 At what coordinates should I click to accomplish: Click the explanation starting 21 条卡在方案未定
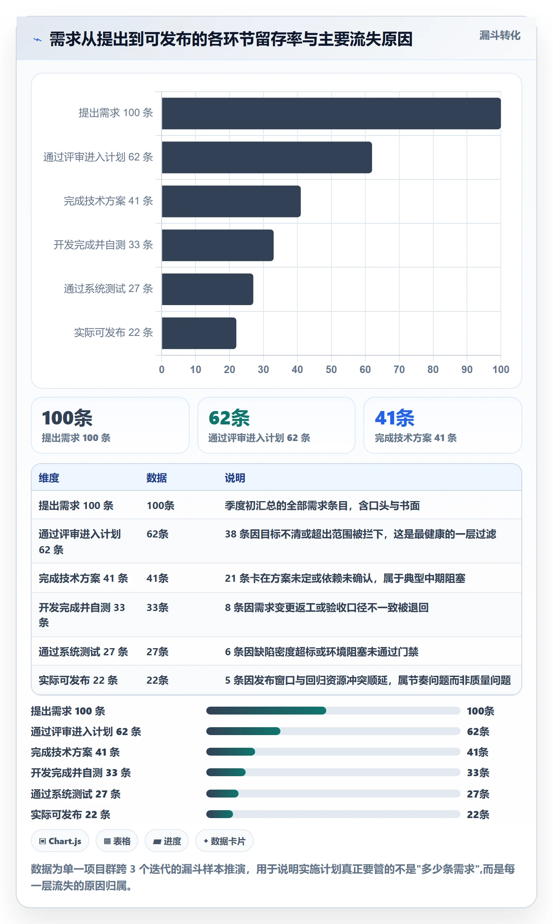(345, 578)
